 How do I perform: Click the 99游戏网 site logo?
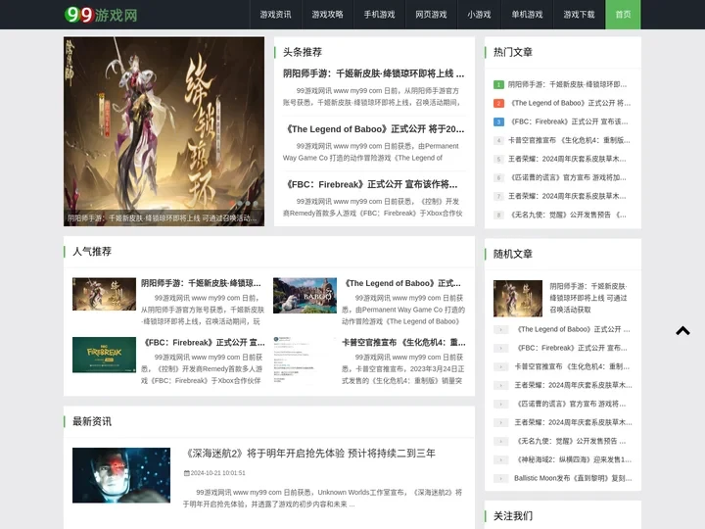click(x=101, y=15)
